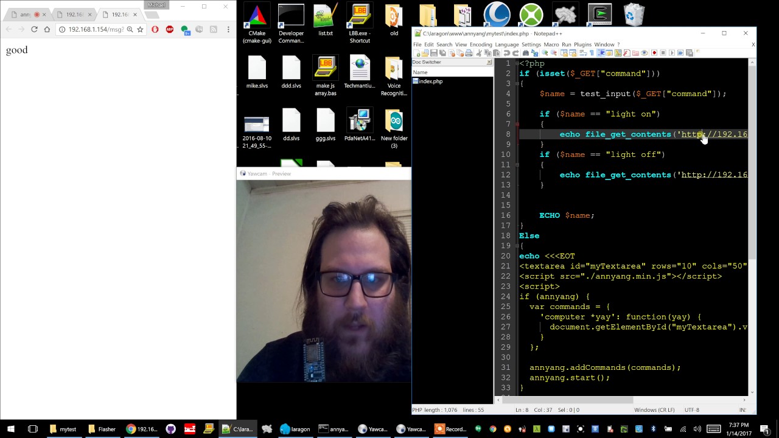The width and height of the screenshot is (779, 438).
Task: Open the Macro menu in Notepad++
Action: (x=551, y=44)
